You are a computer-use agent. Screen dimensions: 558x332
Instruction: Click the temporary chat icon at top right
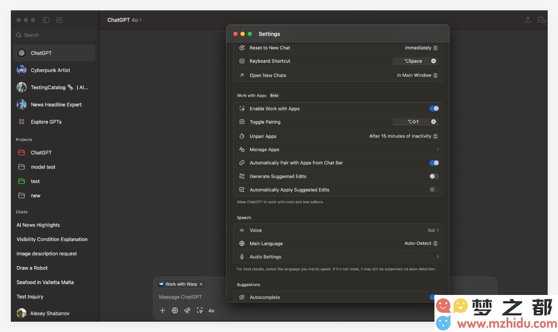542,20
